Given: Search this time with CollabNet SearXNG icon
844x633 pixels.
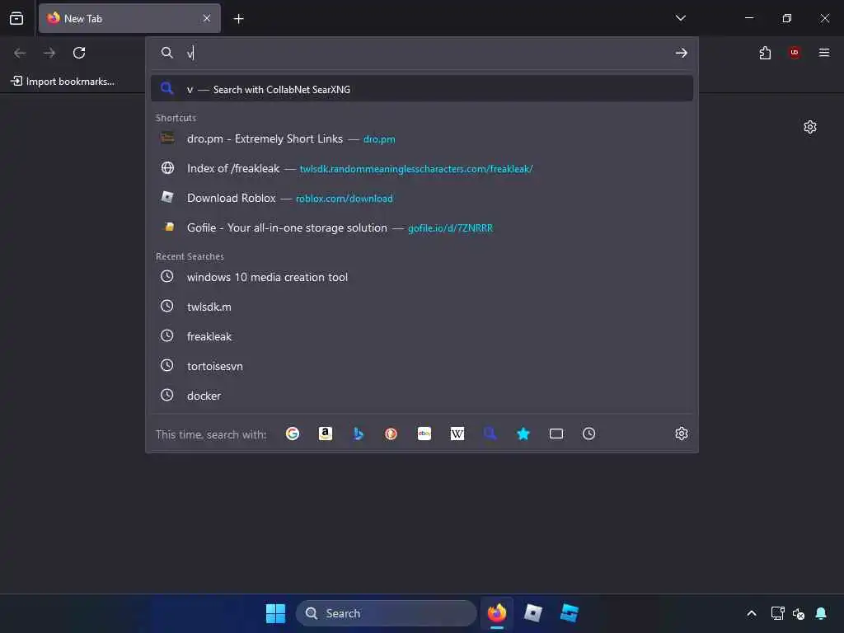Looking at the screenshot, I should pyautogui.click(x=490, y=434).
